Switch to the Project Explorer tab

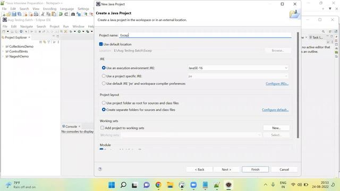tap(16, 38)
